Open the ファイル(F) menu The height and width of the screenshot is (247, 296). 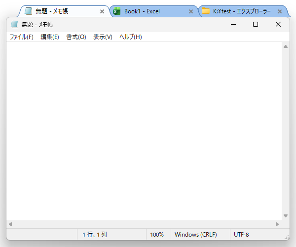21,37
